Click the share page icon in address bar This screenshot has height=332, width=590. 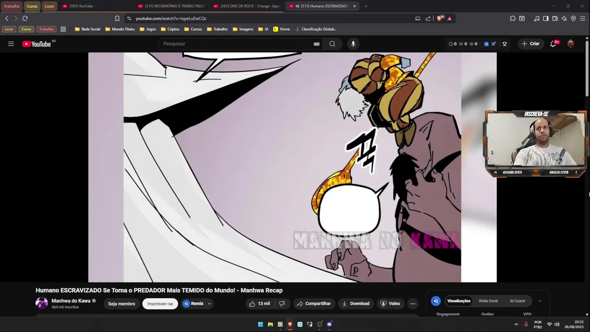pyautogui.click(x=428, y=18)
